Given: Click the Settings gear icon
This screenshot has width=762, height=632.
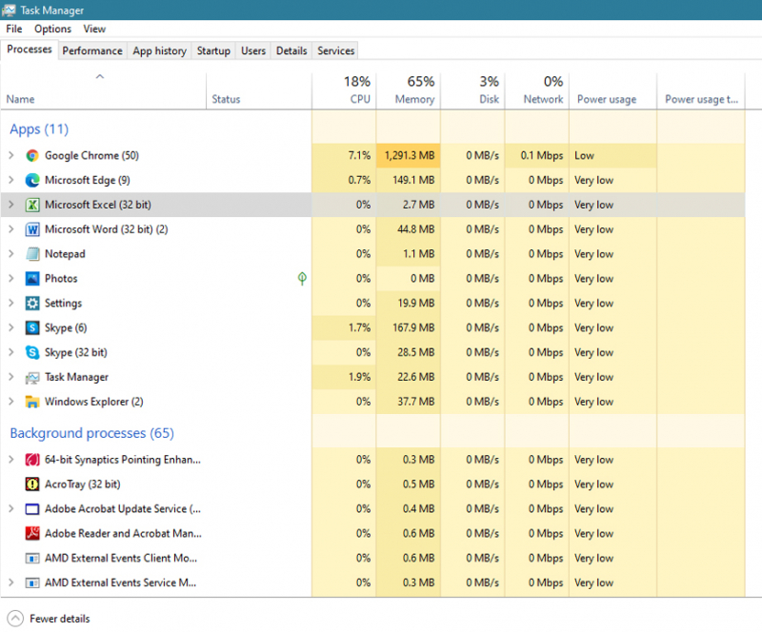Looking at the screenshot, I should coord(32,303).
